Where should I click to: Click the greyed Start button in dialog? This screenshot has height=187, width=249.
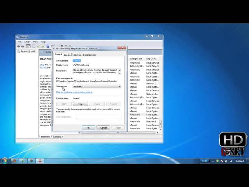[64, 104]
